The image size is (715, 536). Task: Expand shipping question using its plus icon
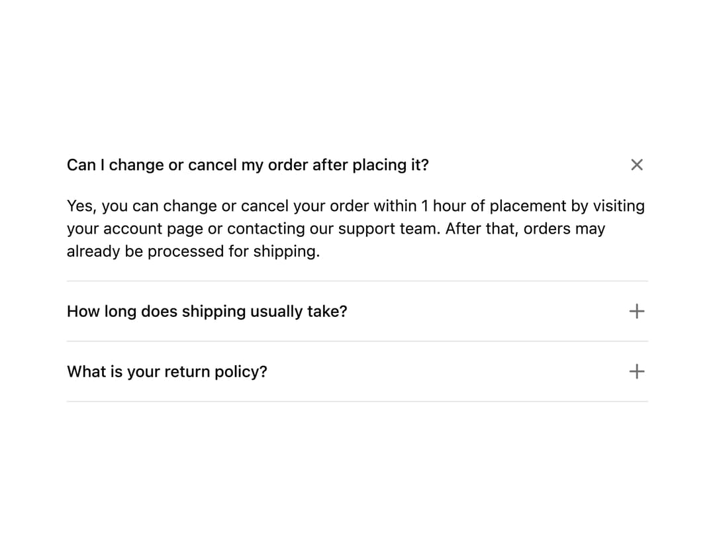(637, 311)
